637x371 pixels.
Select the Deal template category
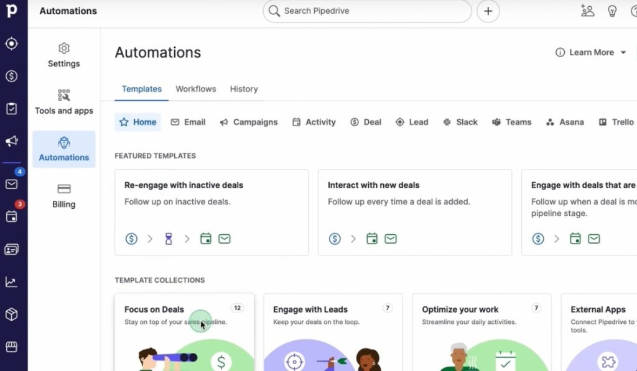pos(366,122)
